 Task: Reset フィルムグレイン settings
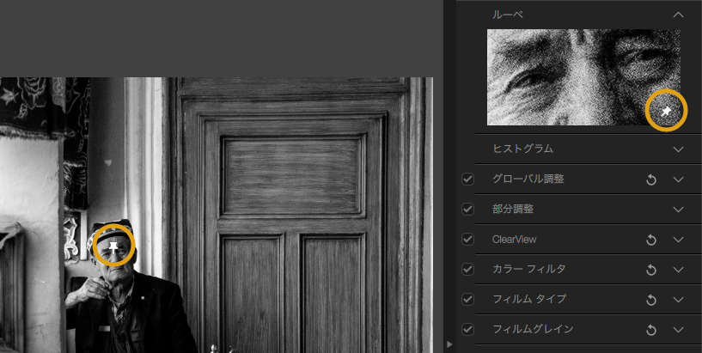(x=651, y=330)
